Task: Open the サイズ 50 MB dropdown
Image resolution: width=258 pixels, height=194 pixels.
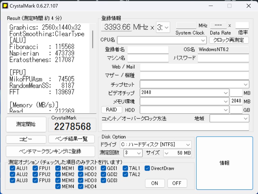Action: [177, 153]
